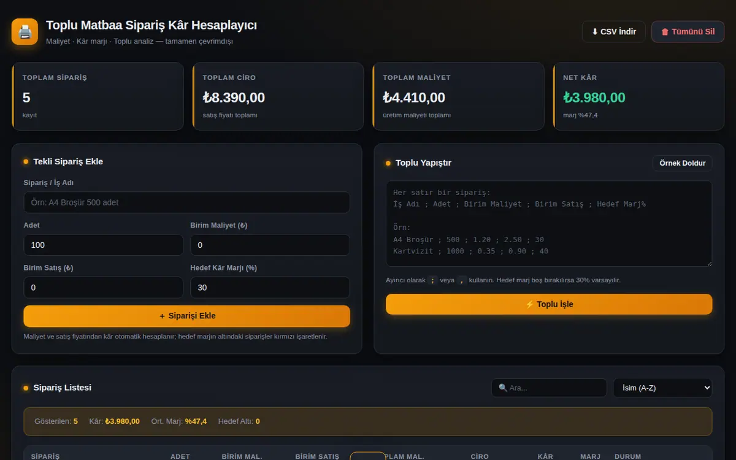The image size is (736, 460).
Task: Activate the Birim Satış input
Action: (104, 287)
